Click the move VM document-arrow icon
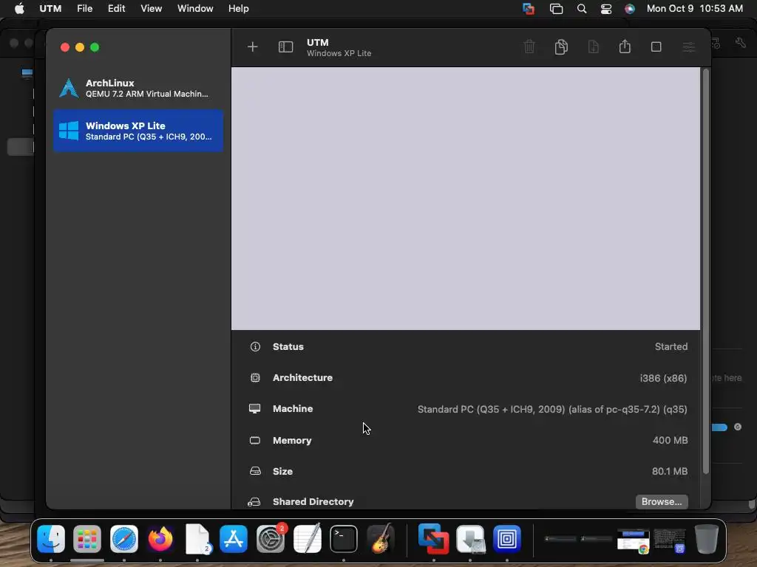 click(x=594, y=47)
